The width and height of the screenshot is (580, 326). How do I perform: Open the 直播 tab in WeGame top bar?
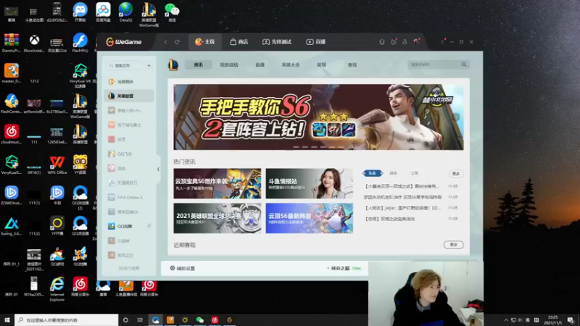pos(316,42)
